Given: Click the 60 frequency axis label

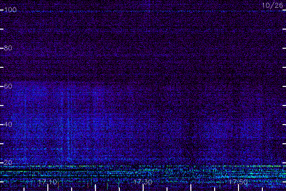Looking at the screenshot, I should coord(8,86).
